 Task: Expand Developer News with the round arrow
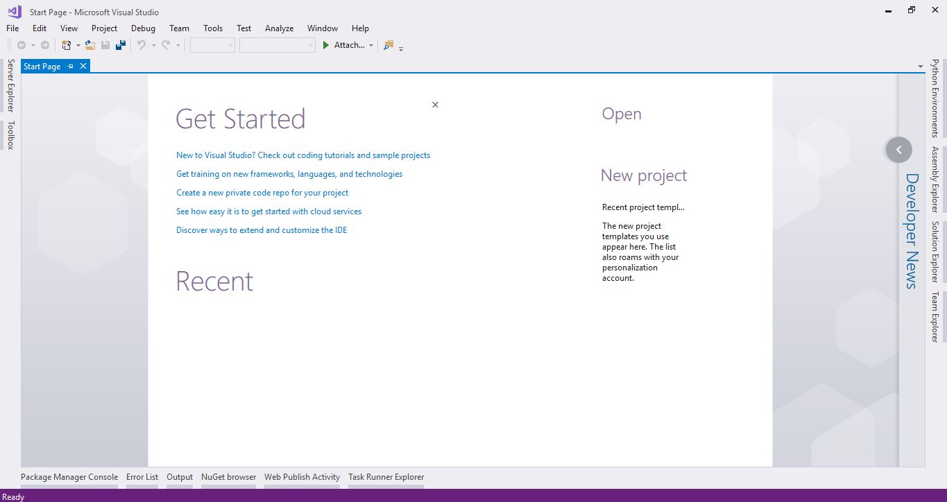[x=899, y=150]
